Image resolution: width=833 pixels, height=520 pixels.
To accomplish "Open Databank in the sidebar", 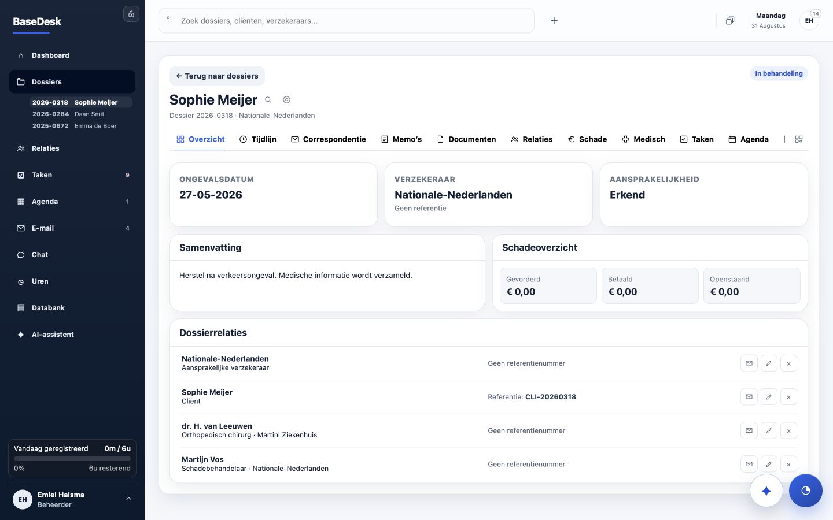I will (x=72, y=308).
